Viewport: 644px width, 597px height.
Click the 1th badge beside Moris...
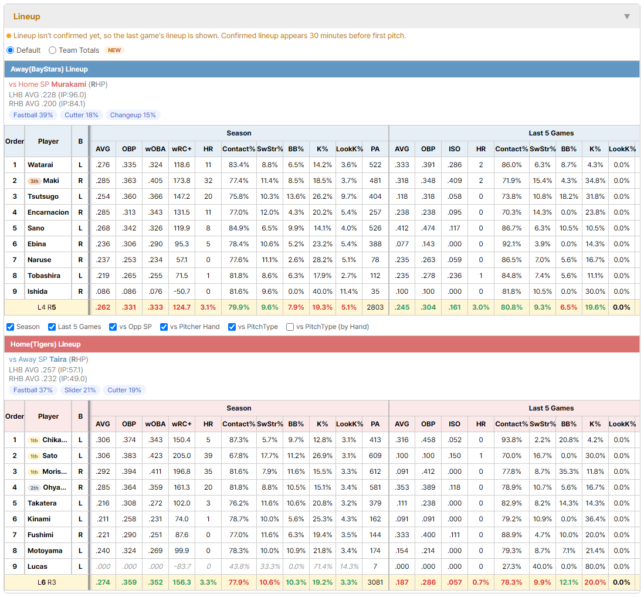coord(34,472)
